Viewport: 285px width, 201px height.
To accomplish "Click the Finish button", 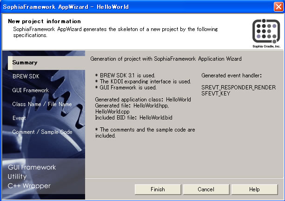I will (x=158, y=189).
